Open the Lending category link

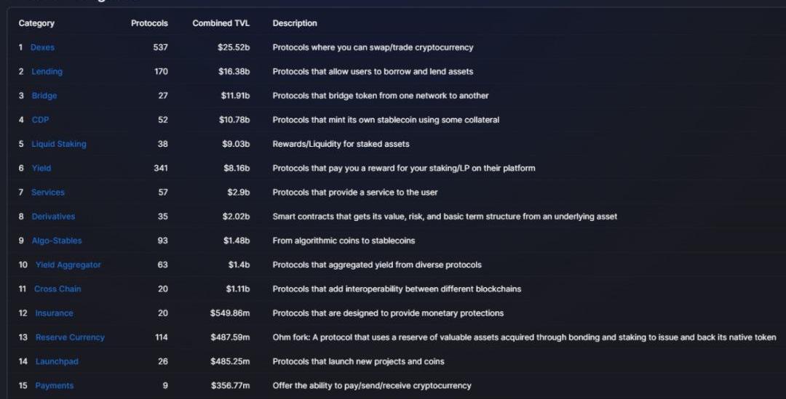[x=47, y=71]
